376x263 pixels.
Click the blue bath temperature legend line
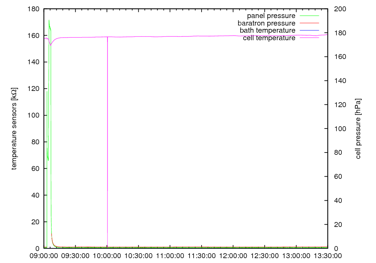(x=309, y=30)
